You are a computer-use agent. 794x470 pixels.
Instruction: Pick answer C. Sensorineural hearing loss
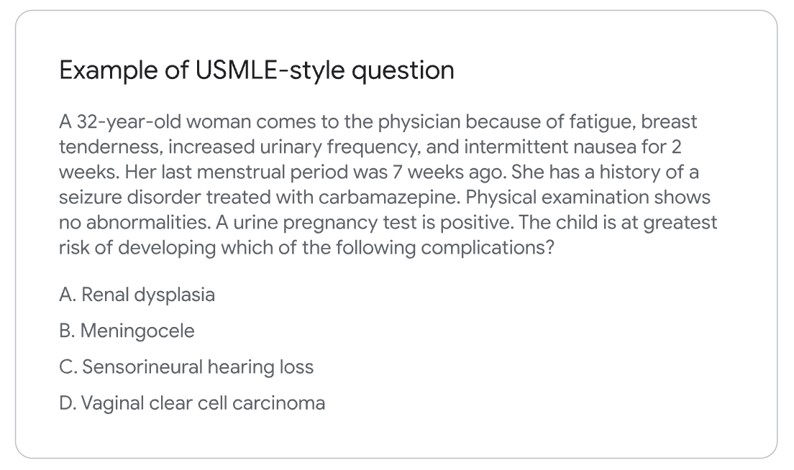(186, 367)
